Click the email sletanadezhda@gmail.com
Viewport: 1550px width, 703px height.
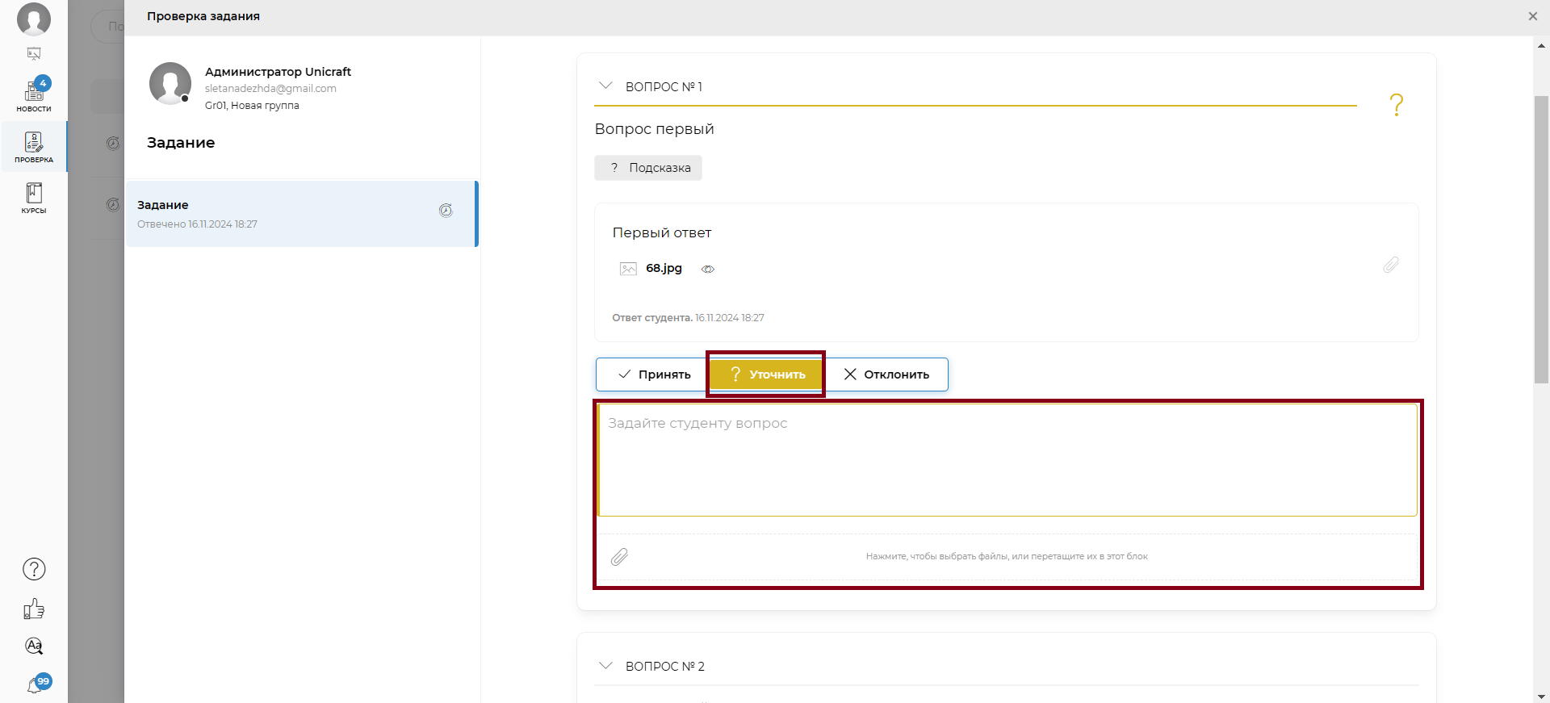pyautogui.click(x=270, y=89)
